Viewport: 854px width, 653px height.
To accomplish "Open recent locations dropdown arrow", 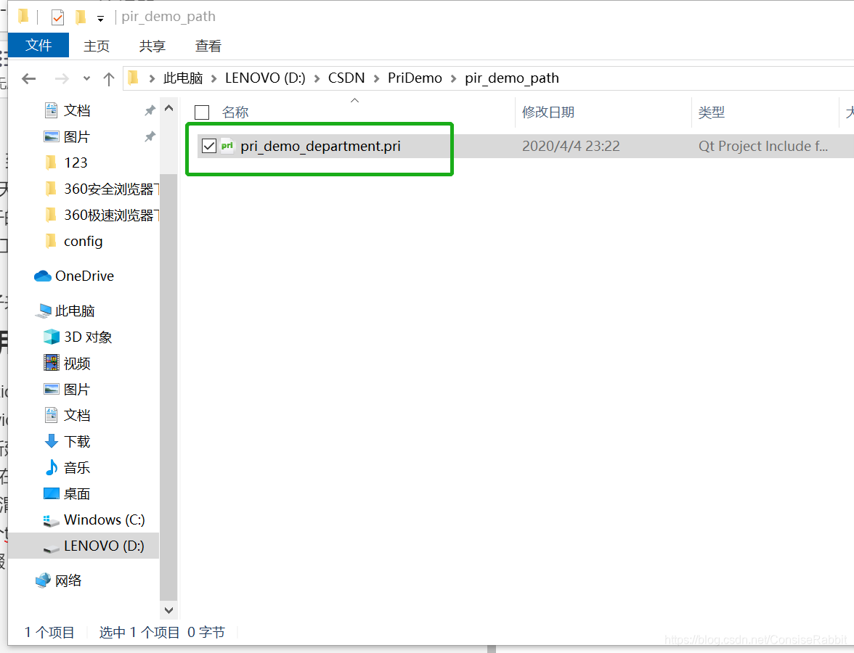I will tap(86, 79).
